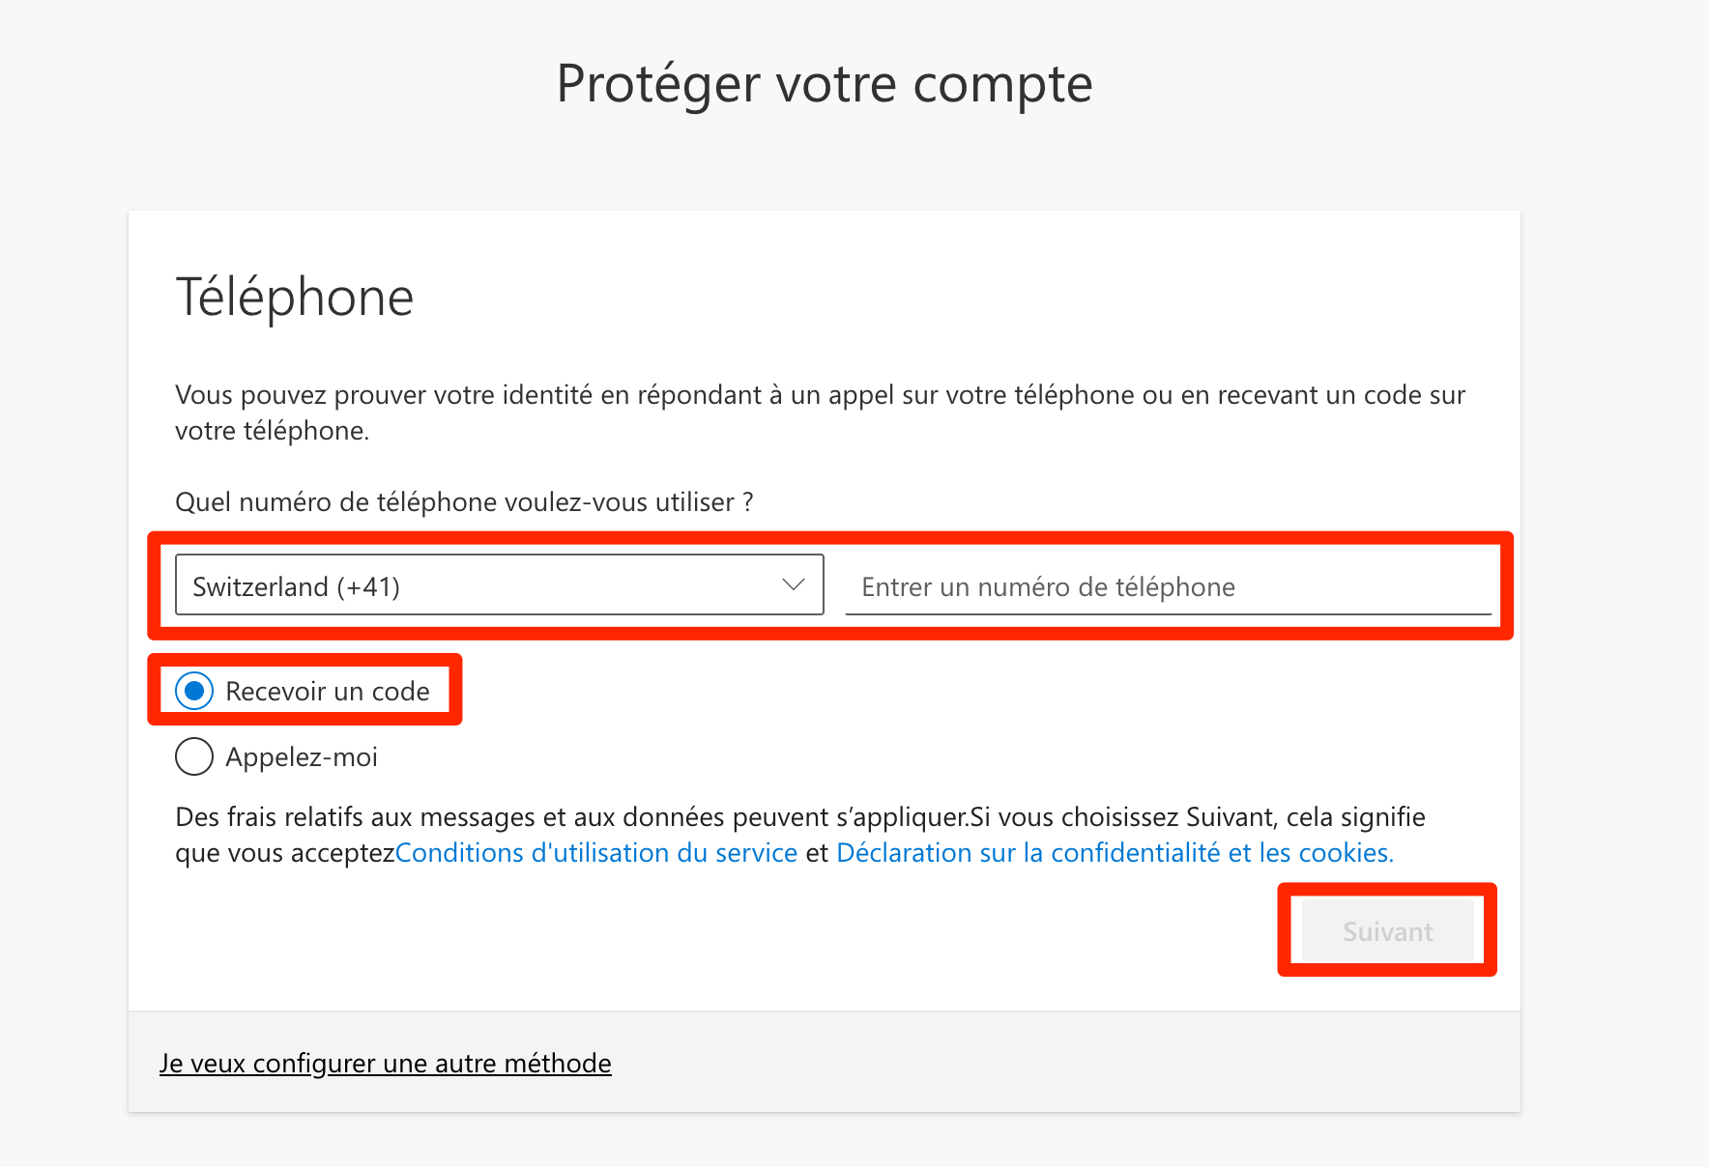
Task: Click the 'Téléphone' section heading
Action: (x=295, y=297)
